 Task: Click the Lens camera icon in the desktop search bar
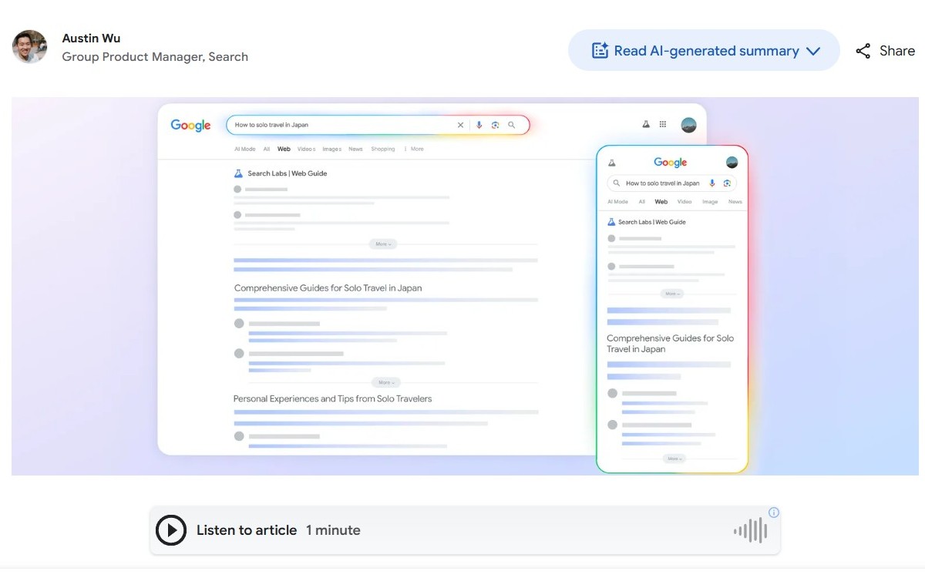pos(496,125)
